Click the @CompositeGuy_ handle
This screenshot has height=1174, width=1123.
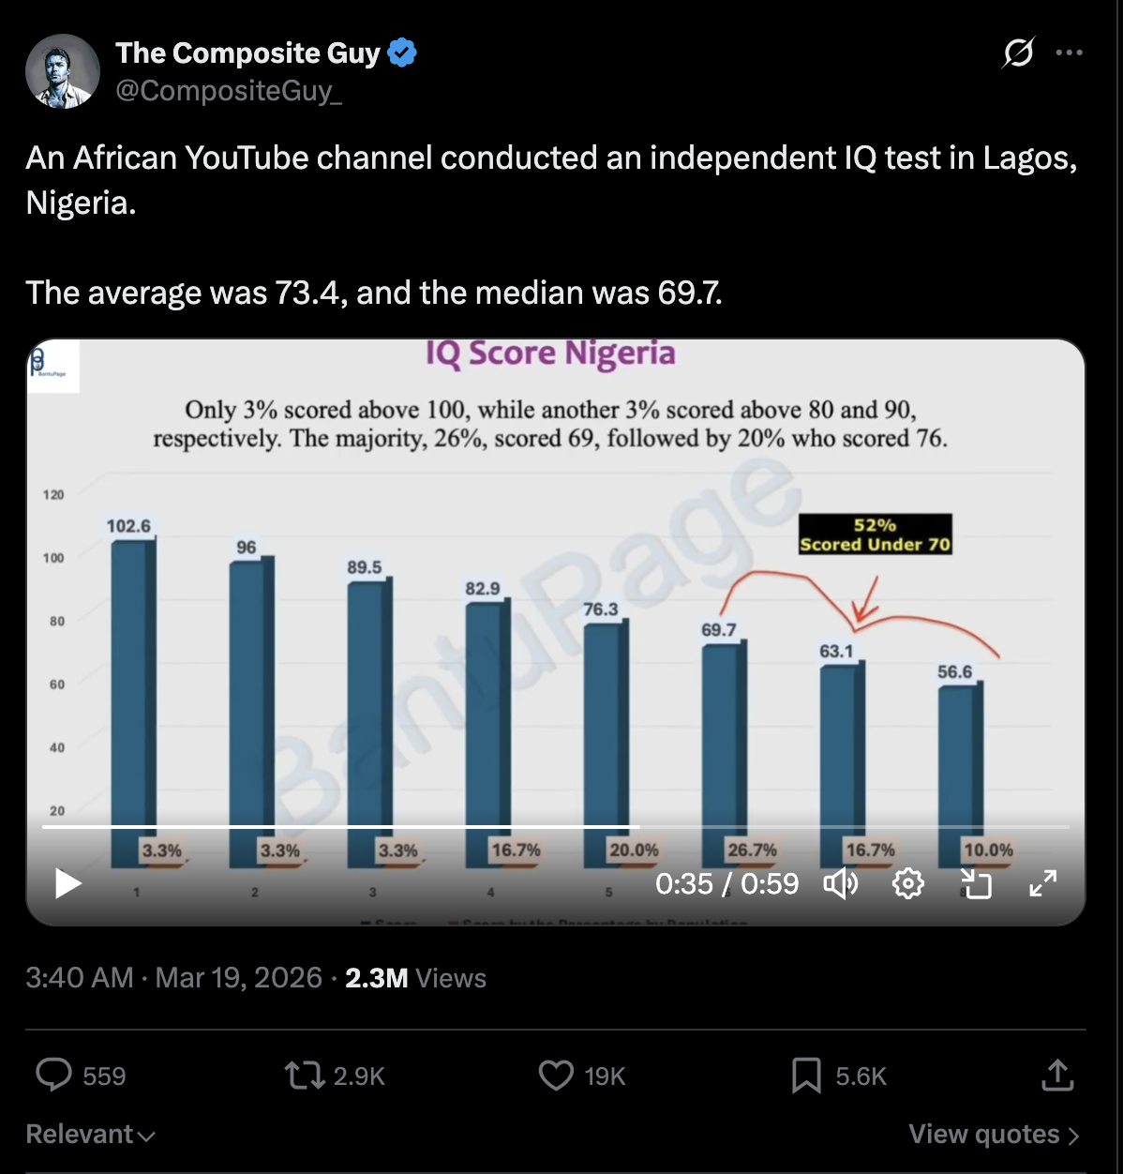(x=229, y=91)
